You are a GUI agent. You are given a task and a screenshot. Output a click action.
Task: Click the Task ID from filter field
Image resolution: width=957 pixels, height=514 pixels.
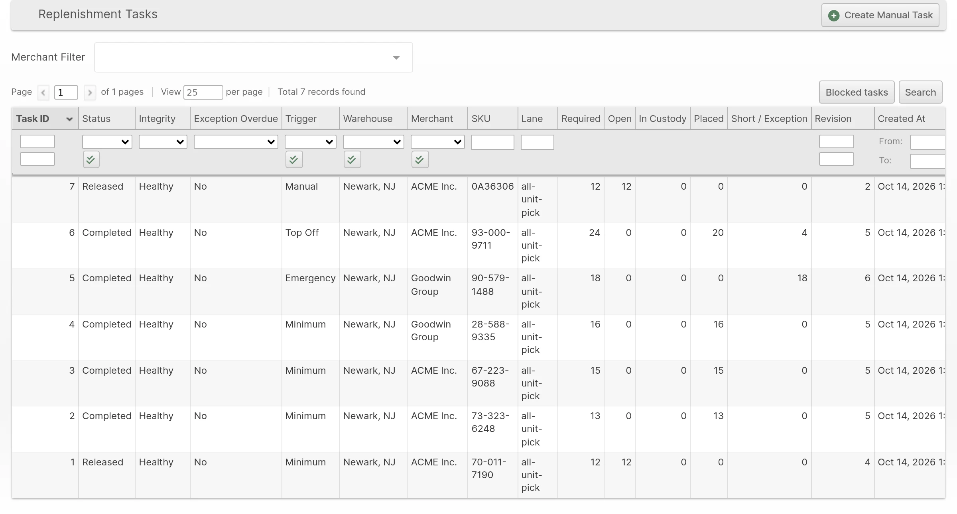pos(37,141)
